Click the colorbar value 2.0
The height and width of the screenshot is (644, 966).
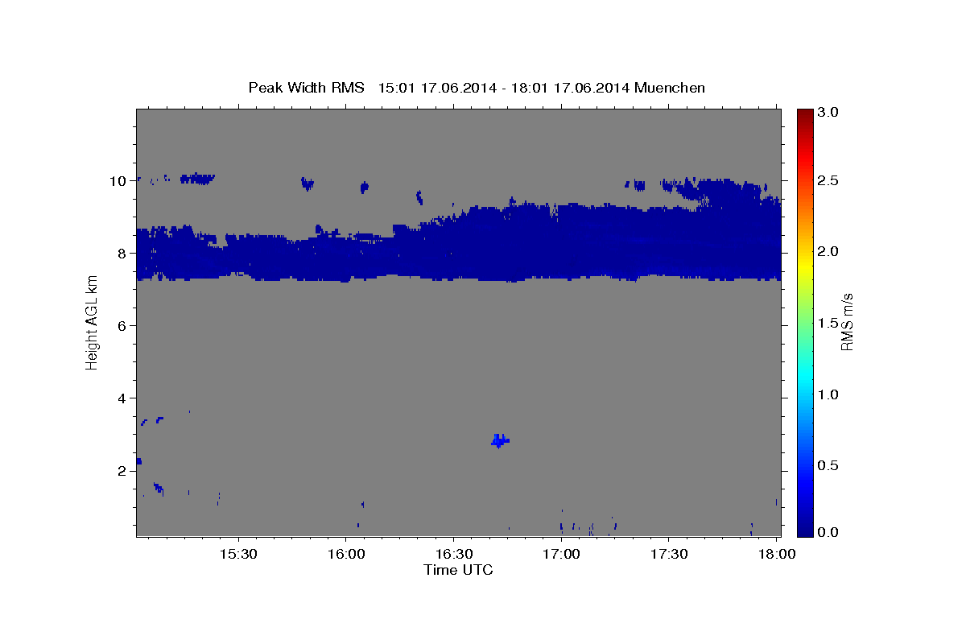pyautogui.click(x=828, y=252)
